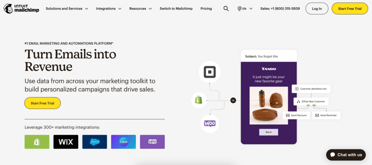Select the black WIX integration tile
This screenshot has width=372, height=165.
(66, 142)
